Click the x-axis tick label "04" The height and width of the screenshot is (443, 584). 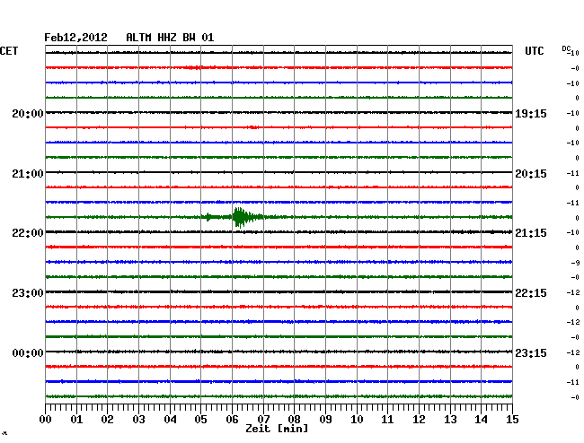[x=170, y=420]
